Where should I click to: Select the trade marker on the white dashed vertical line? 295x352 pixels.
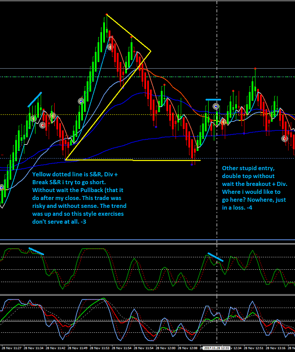(x=216, y=106)
